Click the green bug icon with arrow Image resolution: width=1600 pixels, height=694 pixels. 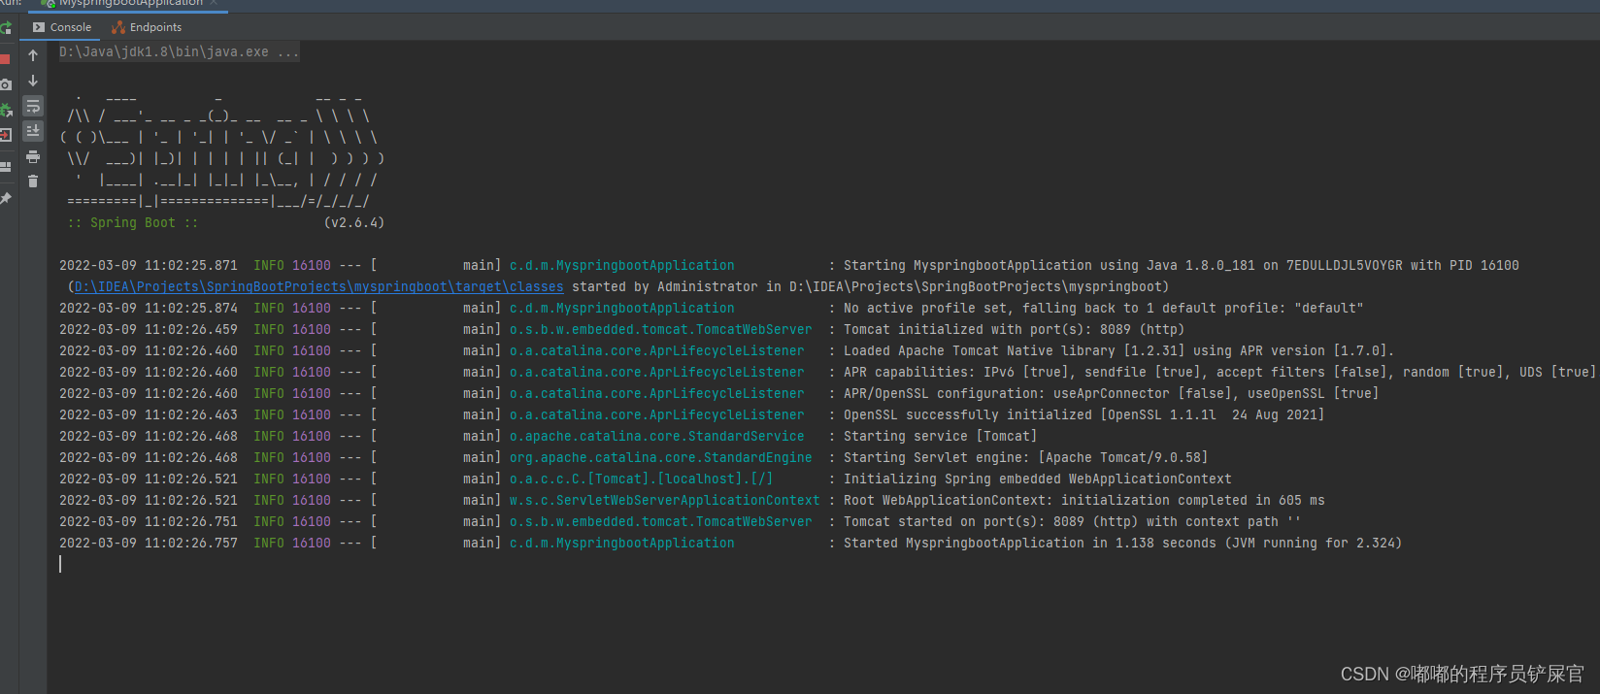pyautogui.click(x=5, y=110)
